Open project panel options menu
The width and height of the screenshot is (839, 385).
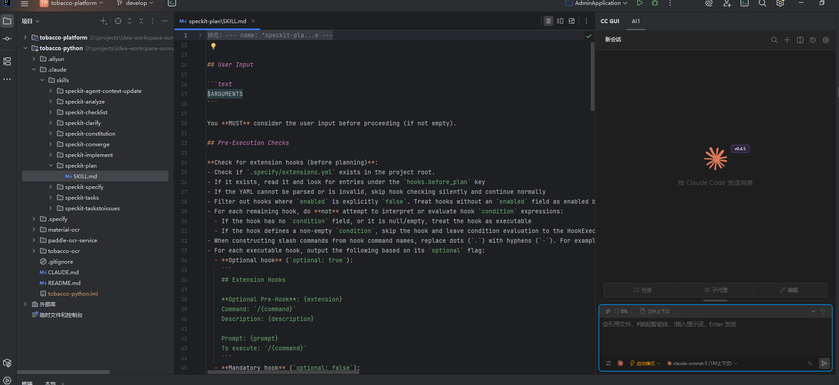coord(153,21)
